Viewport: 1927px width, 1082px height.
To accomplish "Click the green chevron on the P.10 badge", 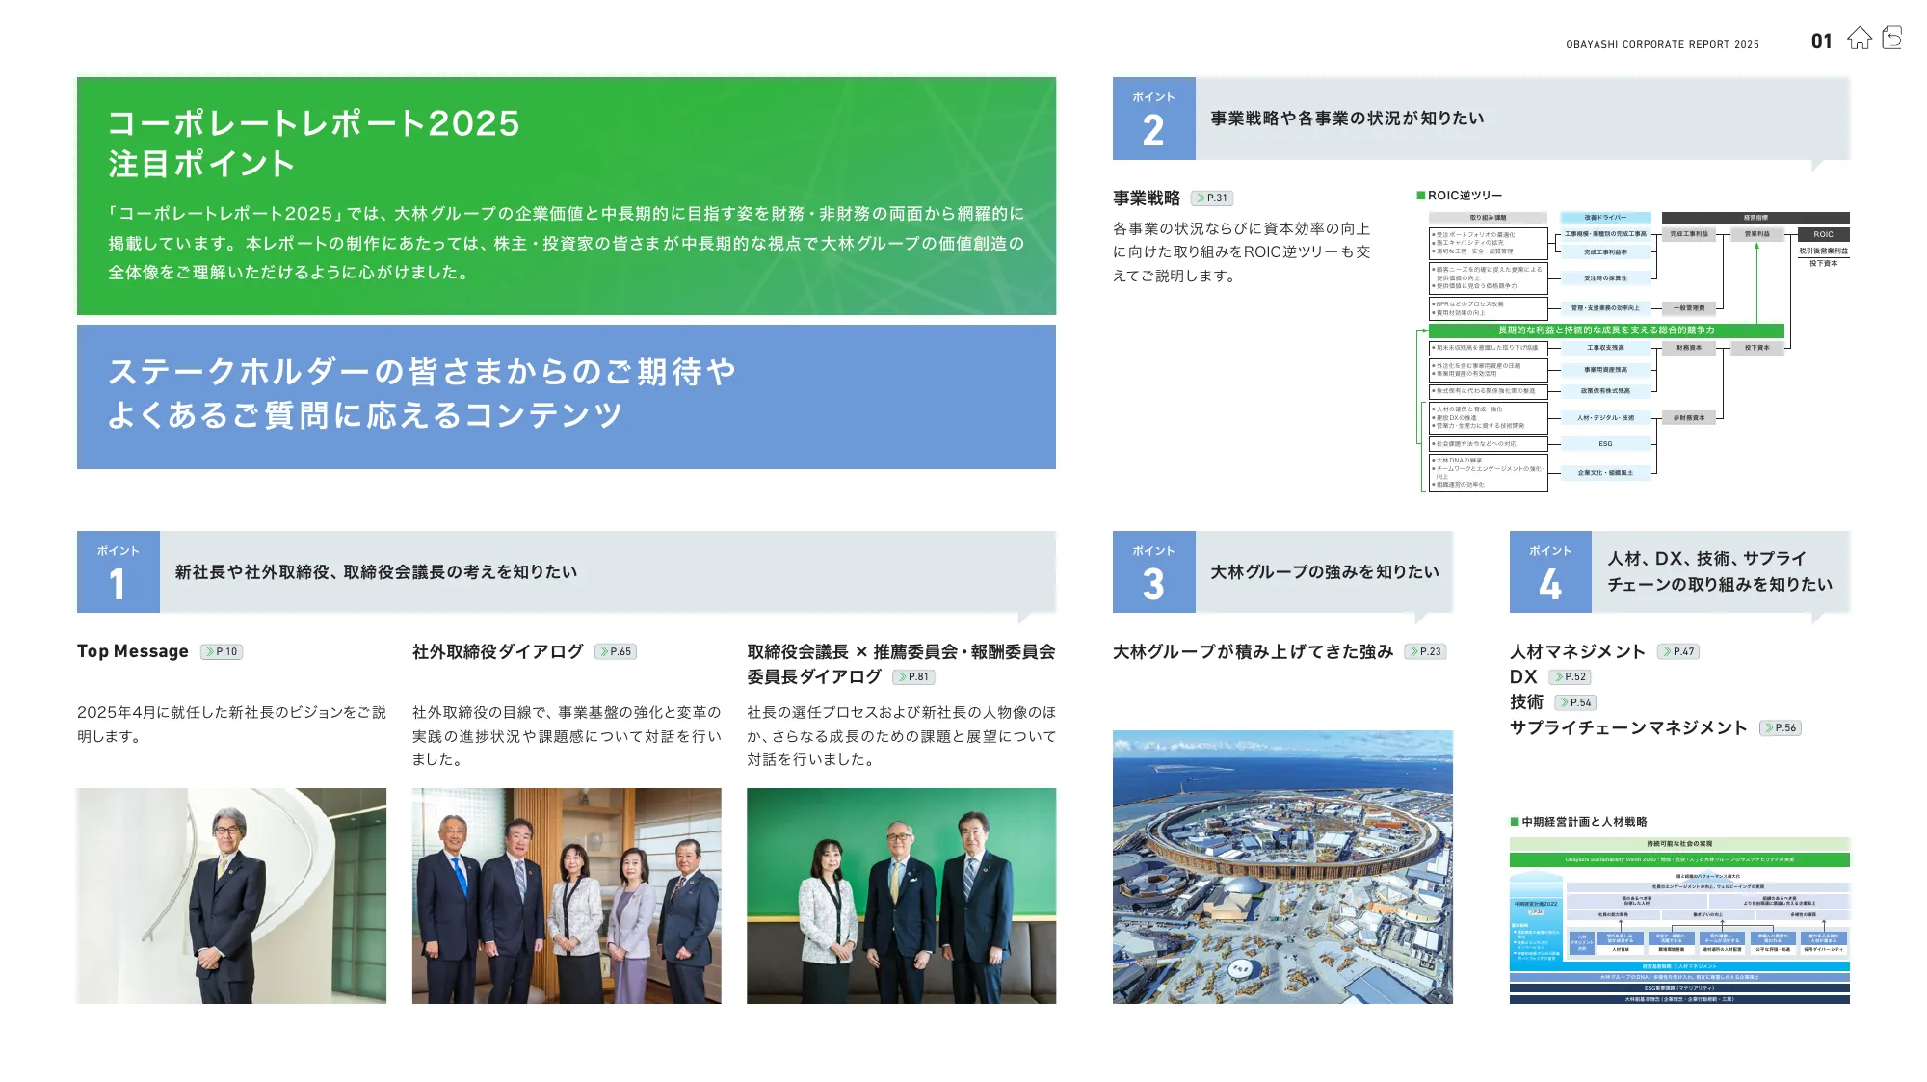I will (x=210, y=651).
